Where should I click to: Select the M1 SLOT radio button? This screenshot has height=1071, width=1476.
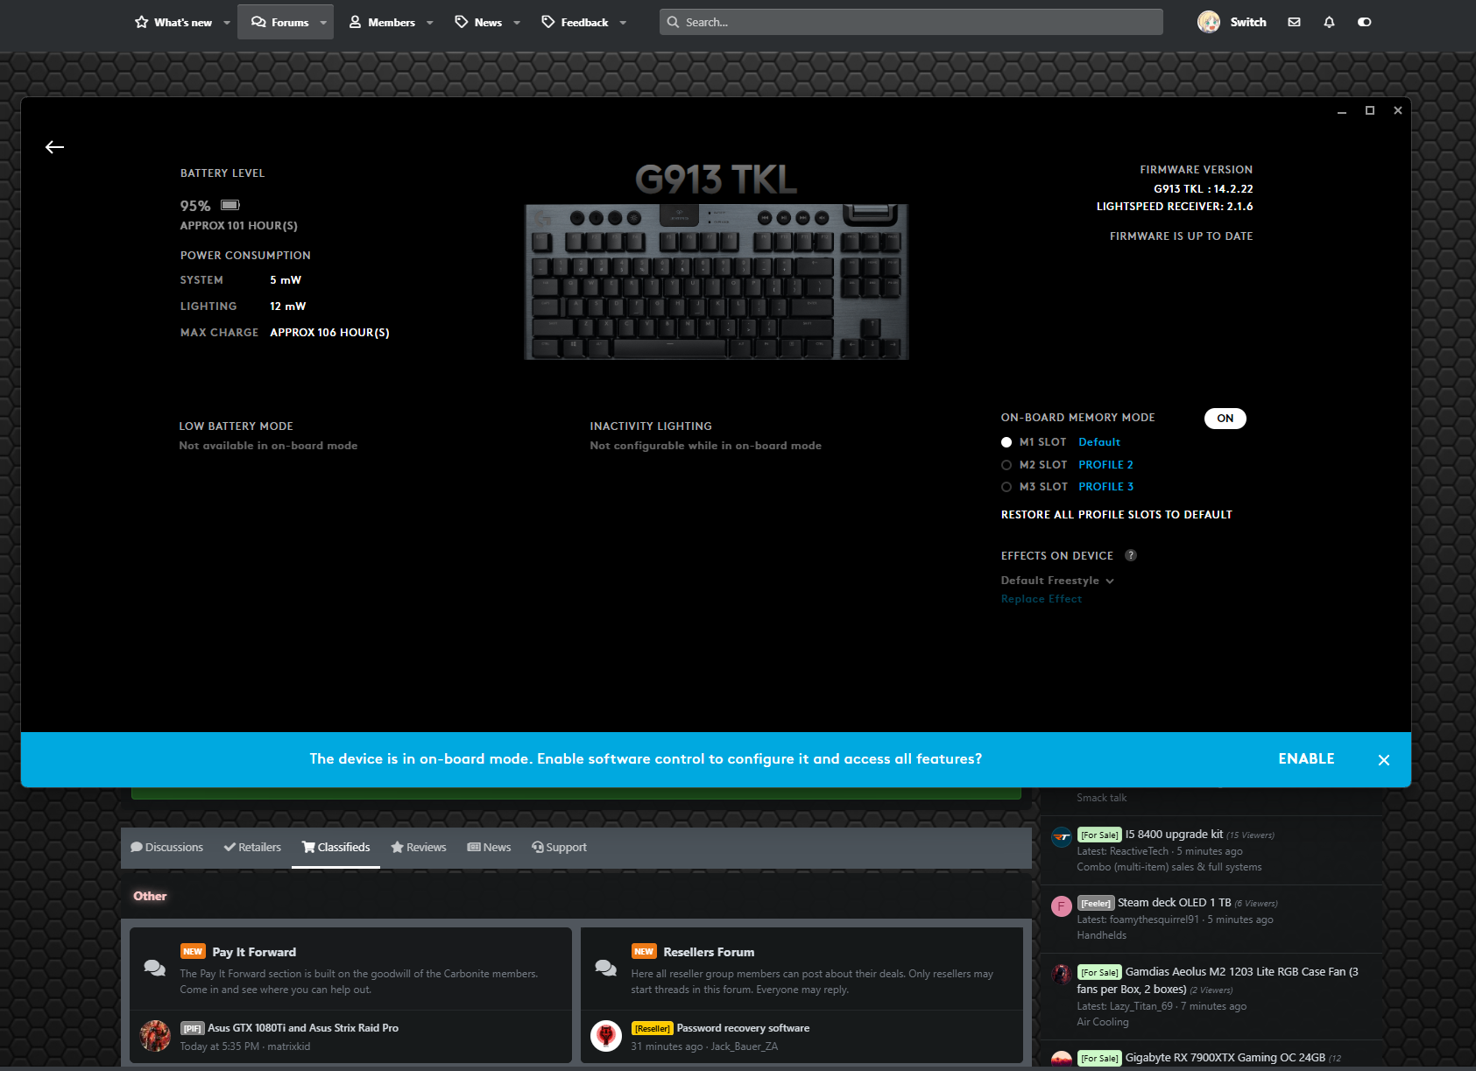pos(1006,442)
